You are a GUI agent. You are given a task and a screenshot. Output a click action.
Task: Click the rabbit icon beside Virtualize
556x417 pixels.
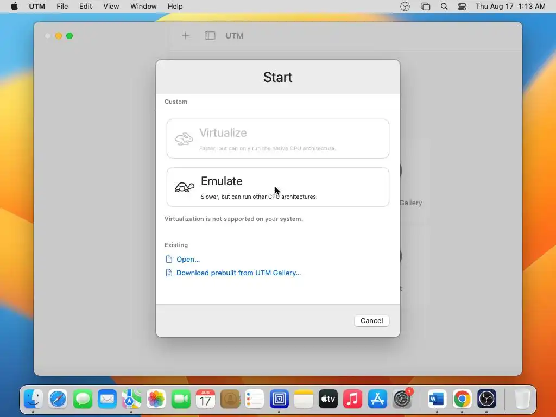tap(184, 138)
